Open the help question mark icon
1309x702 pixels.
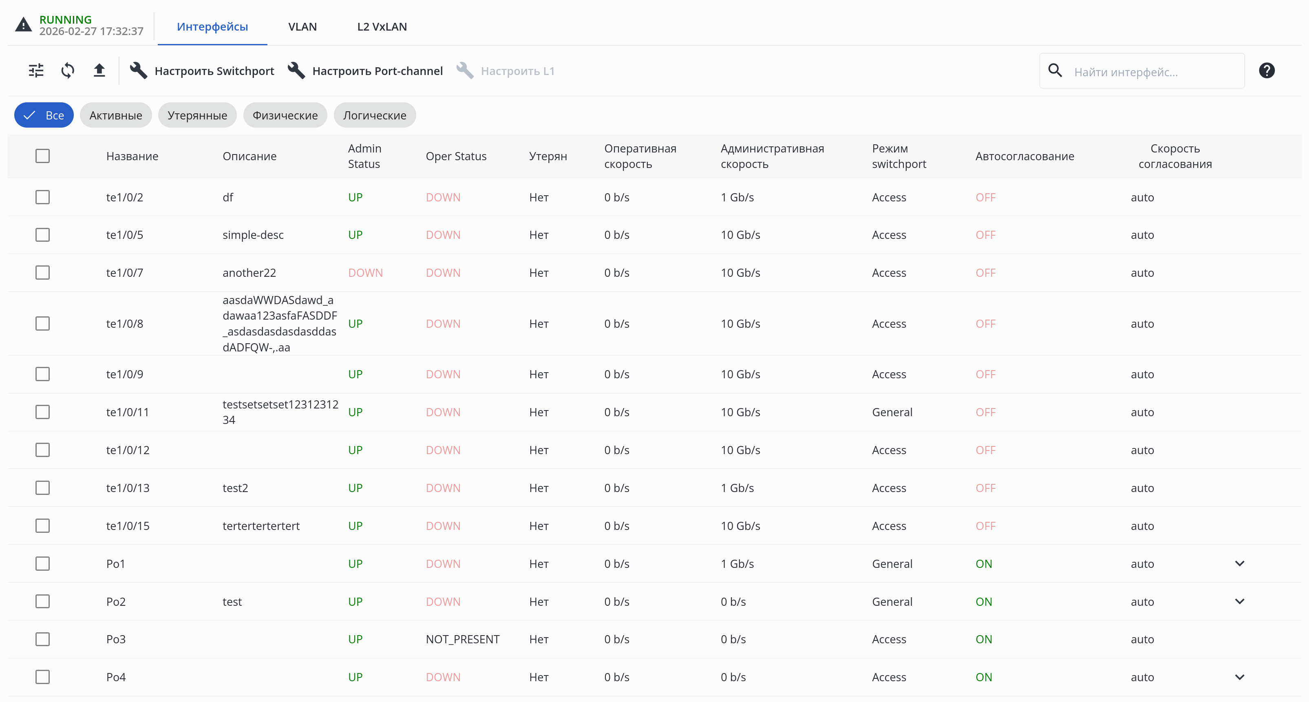click(1266, 71)
